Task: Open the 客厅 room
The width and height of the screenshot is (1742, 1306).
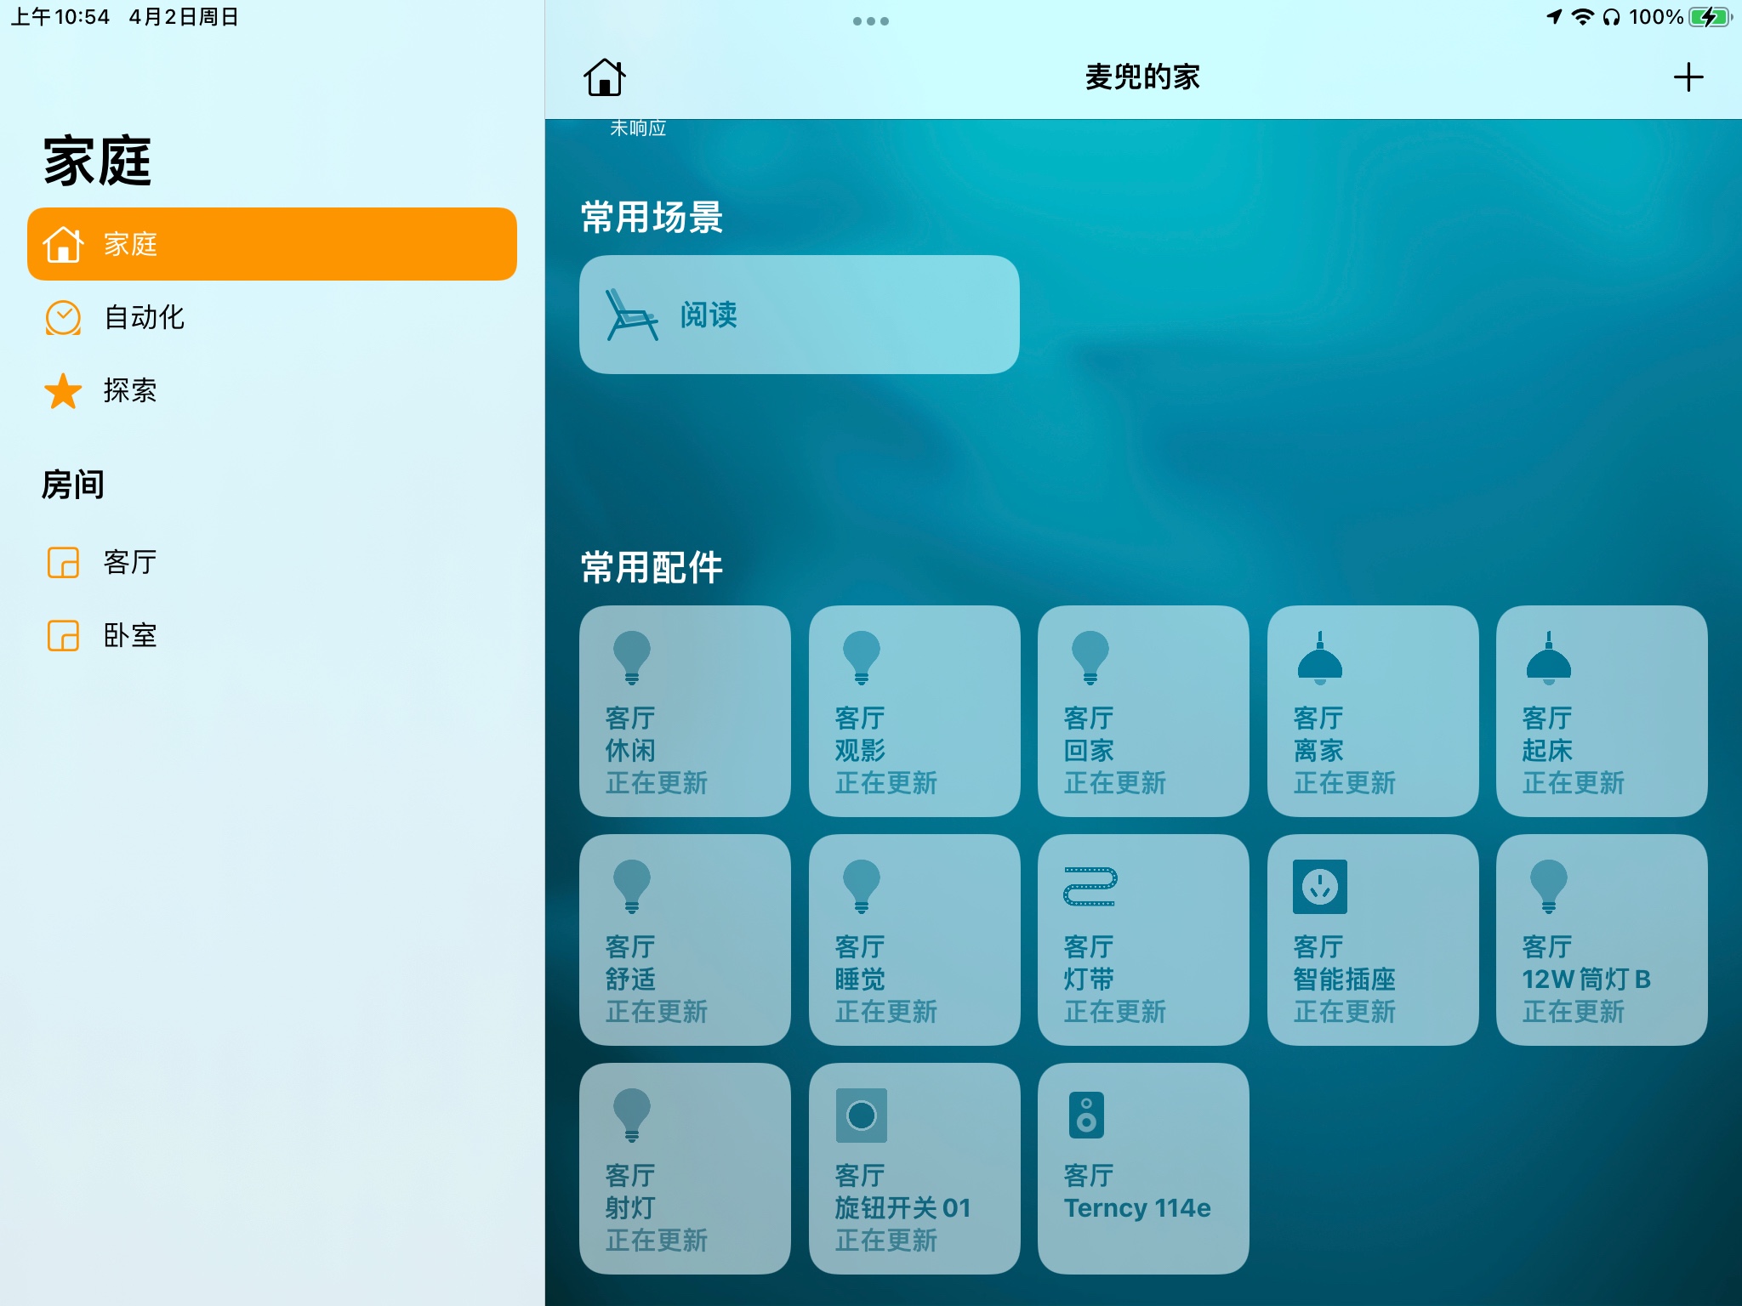Action: pyautogui.click(x=129, y=562)
